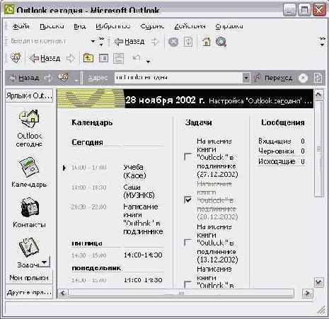329x319 pixels.
Task: Check the task dated 13.12.2002
Action: click(x=187, y=243)
